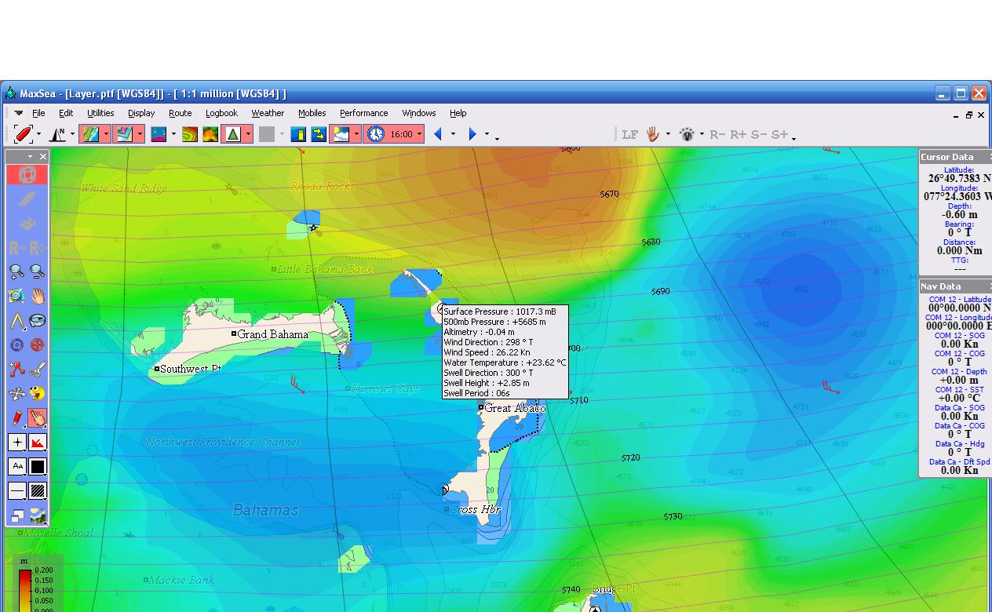Image resolution: width=992 pixels, height=612 pixels.
Task: Expand the raster chart layer dropdown arrow
Action: 105,134
